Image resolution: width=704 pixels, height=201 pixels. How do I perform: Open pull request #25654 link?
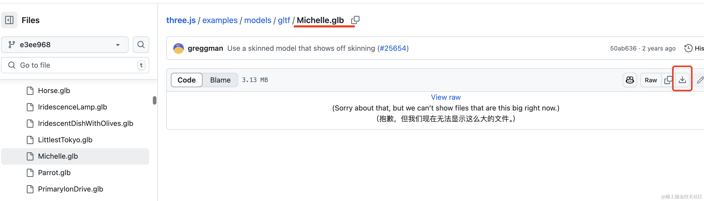tap(393, 48)
